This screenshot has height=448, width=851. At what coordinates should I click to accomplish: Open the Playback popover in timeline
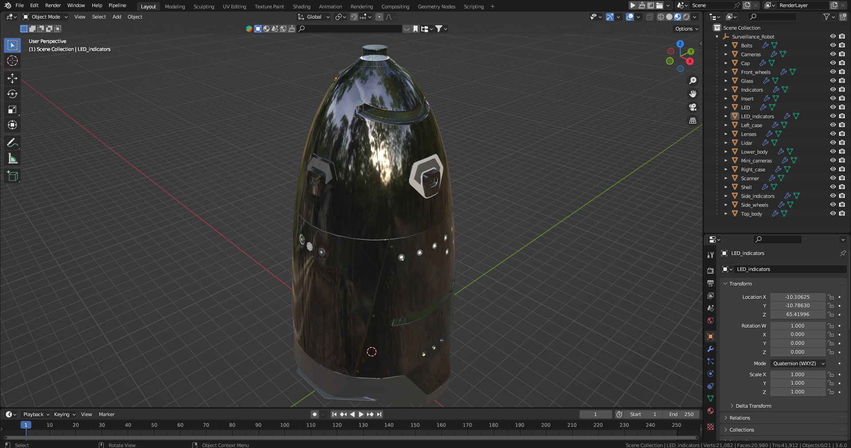[x=36, y=414]
